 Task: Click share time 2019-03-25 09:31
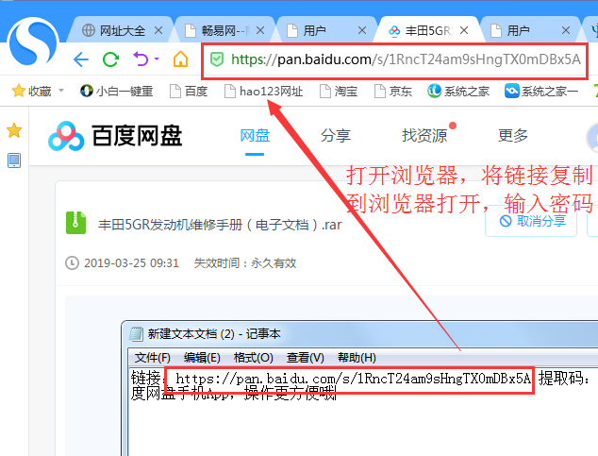click(131, 263)
